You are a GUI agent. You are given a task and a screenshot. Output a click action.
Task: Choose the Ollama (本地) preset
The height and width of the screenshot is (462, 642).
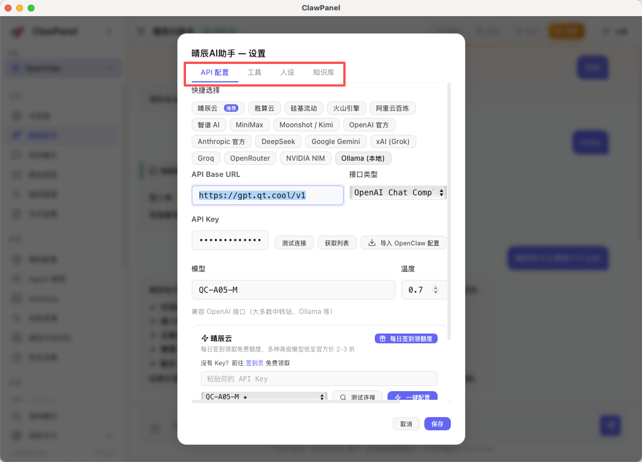pos(363,158)
